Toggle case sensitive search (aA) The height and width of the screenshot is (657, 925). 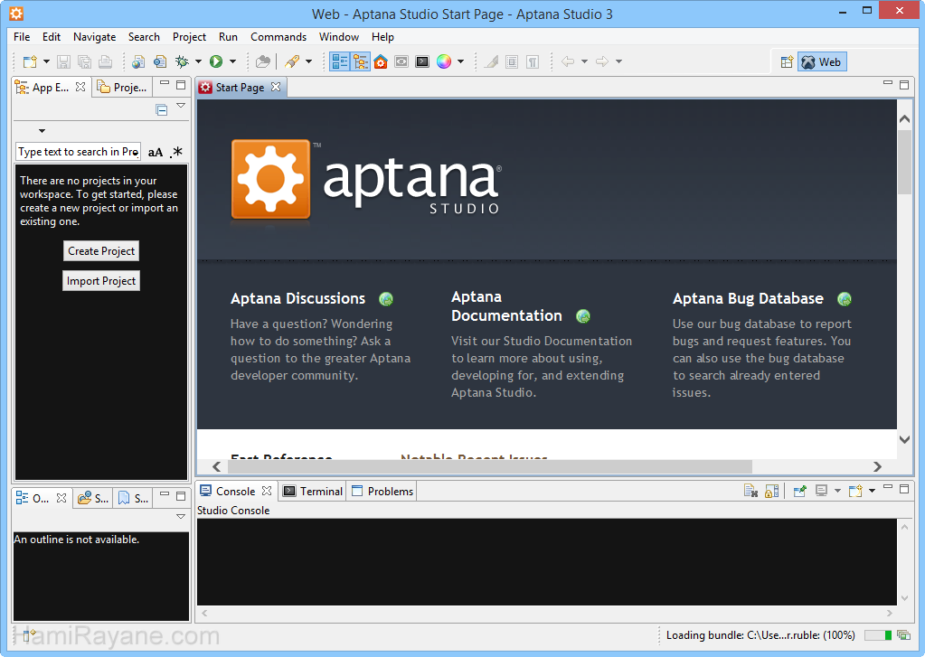[156, 152]
